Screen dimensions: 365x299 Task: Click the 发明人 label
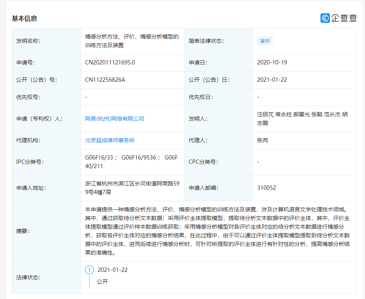[x=198, y=119]
